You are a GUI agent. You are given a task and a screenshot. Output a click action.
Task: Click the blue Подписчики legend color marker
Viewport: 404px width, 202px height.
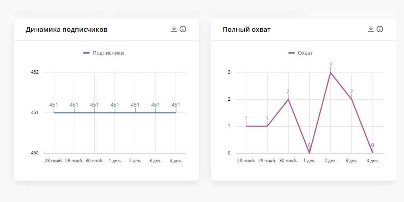click(x=87, y=53)
